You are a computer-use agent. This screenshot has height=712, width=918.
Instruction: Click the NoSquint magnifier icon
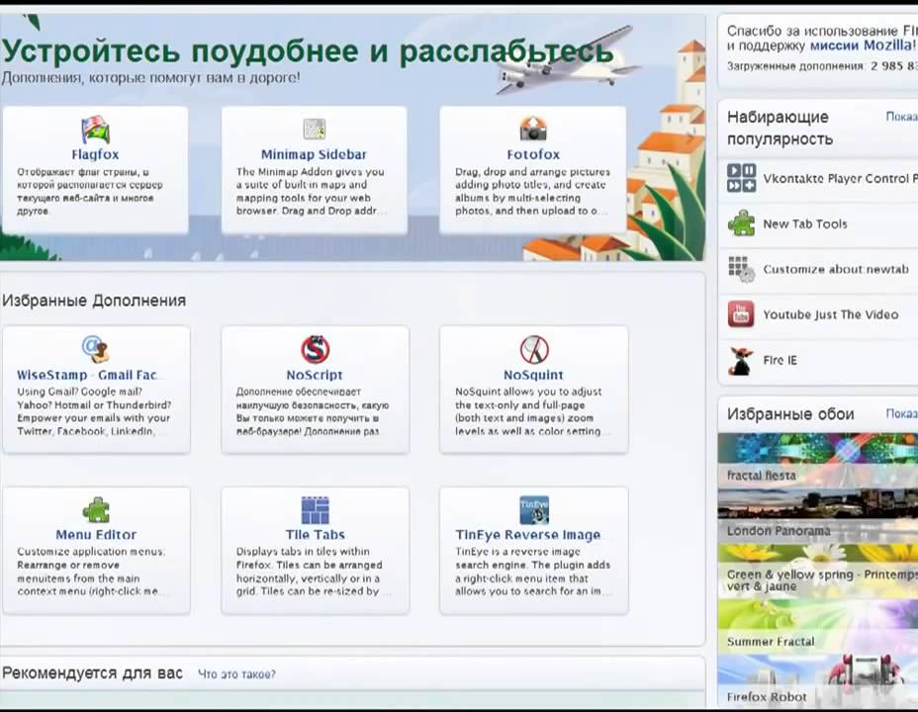tap(534, 349)
